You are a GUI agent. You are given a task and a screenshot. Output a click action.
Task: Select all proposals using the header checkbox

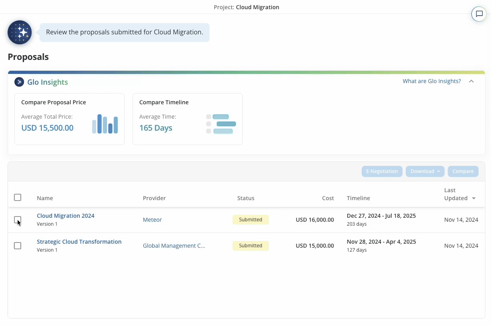click(x=18, y=197)
